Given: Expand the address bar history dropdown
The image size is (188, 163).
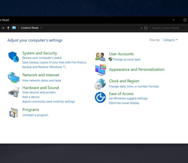Looking at the screenshot, I should [142, 28].
